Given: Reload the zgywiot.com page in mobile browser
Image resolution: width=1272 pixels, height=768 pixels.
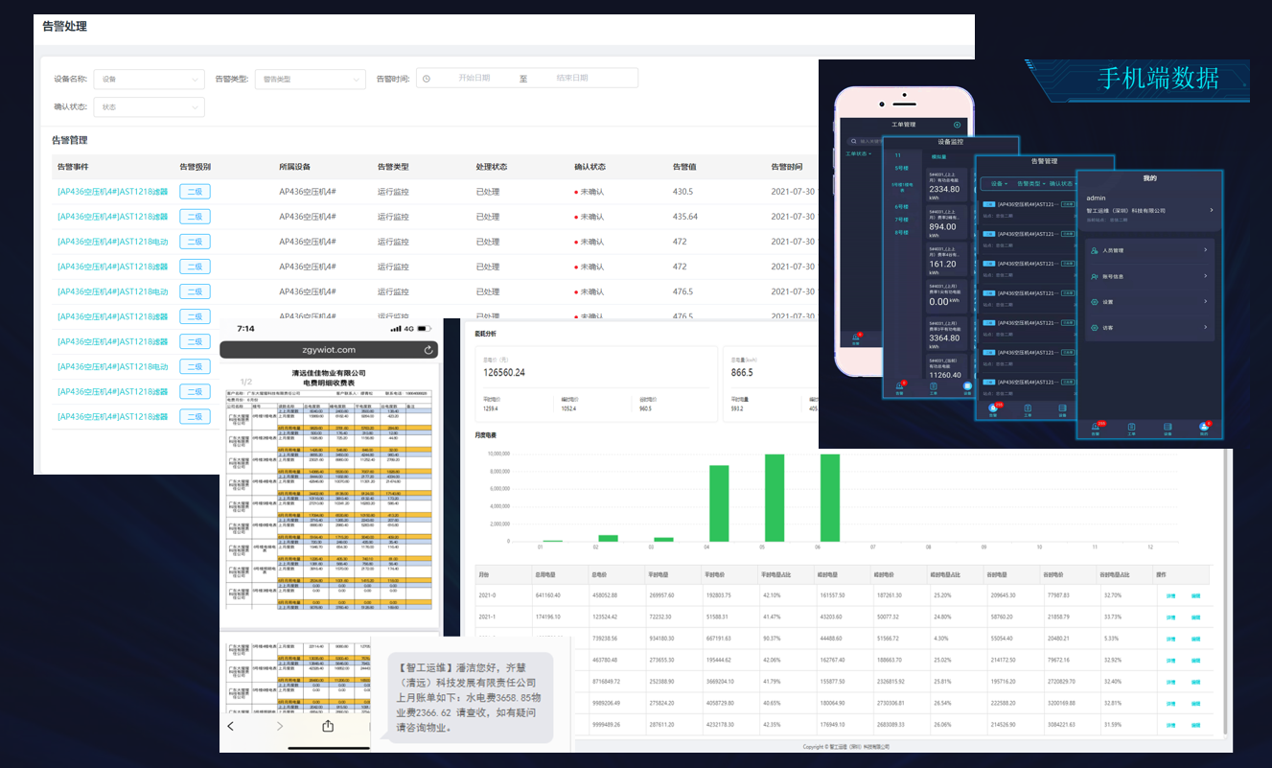Looking at the screenshot, I should point(428,350).
